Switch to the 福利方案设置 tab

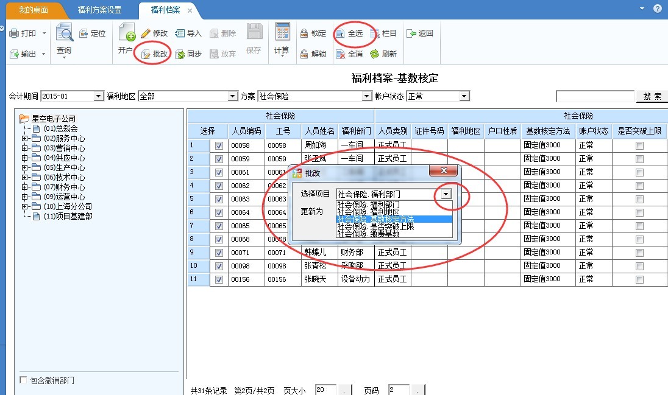tap(99, 10)
